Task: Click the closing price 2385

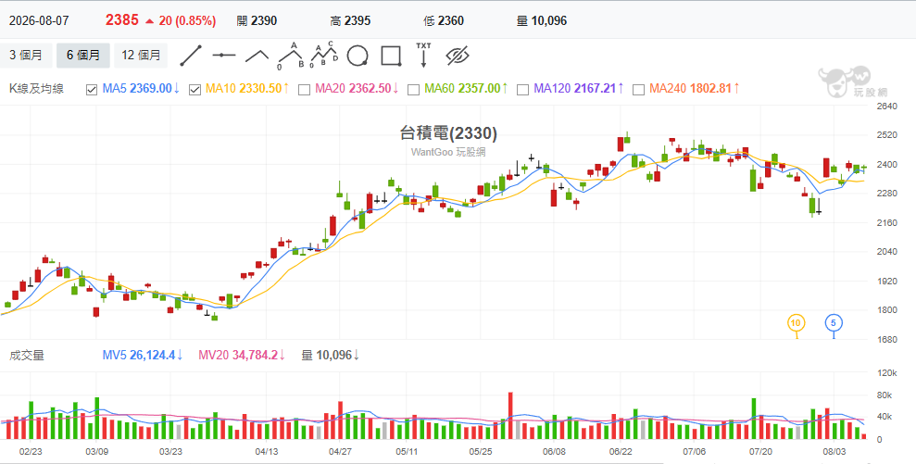Action: pyautogui.click(x=122, y=20)
